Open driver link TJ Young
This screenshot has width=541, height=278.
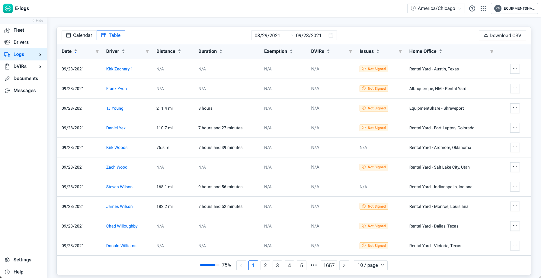[x=115, y=108]
